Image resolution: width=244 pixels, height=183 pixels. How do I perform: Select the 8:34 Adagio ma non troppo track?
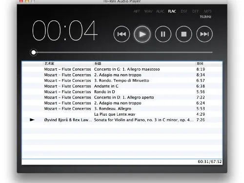[122, 75]
